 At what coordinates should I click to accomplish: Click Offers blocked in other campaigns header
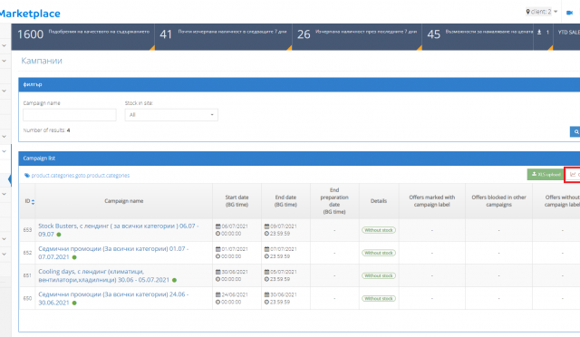pos(498,201)
